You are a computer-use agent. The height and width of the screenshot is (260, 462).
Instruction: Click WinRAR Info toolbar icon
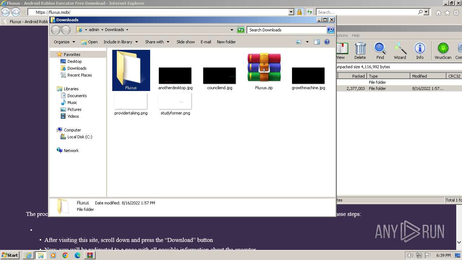420,51
